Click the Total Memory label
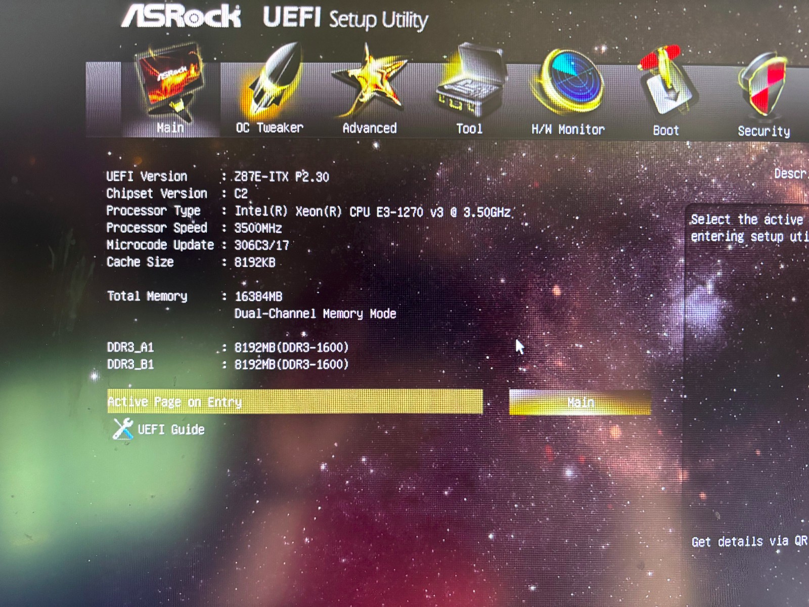 coord(147,296)
